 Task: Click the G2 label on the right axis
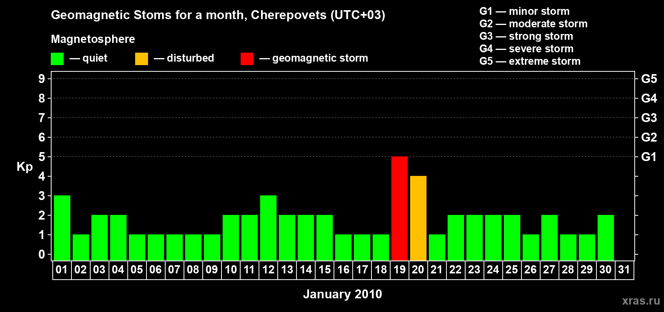click(649, 137)
